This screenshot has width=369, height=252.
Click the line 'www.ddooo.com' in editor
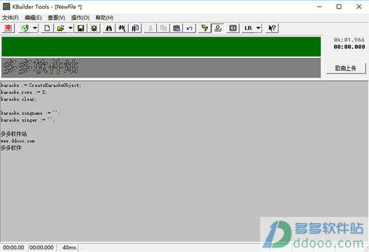pos(18,141)
